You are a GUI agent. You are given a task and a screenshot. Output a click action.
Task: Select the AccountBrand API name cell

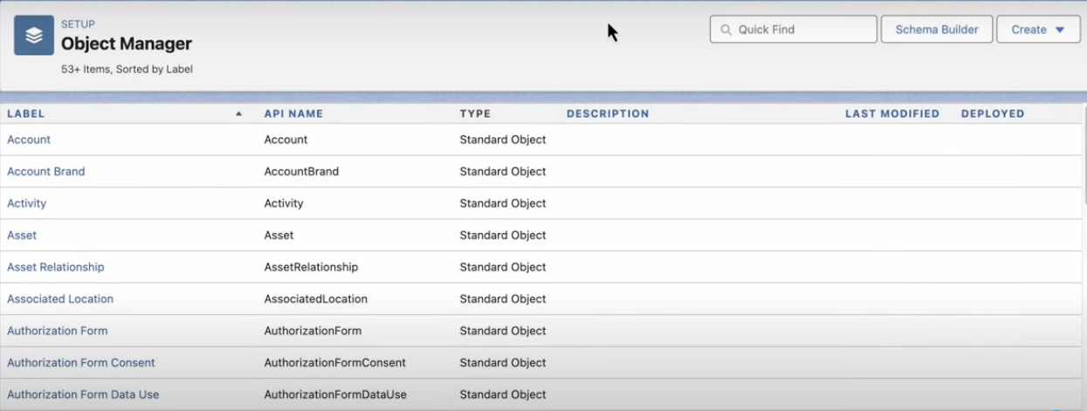coord(301,171)
